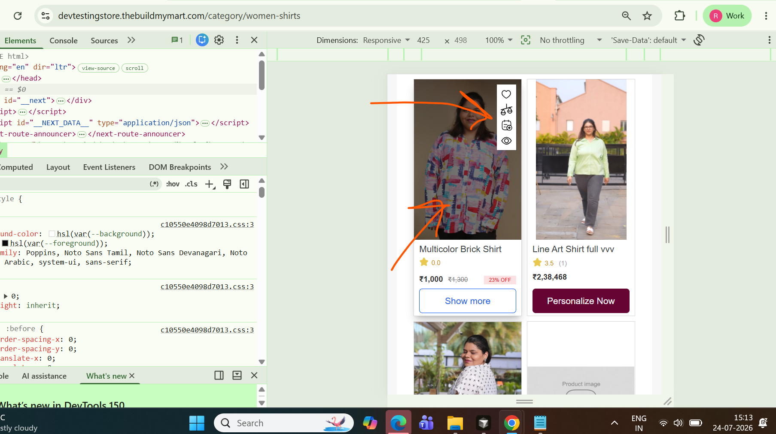Open site information icon in address bar
The height and width of the screenshot is (434, 776).
[x=46, y=16]
